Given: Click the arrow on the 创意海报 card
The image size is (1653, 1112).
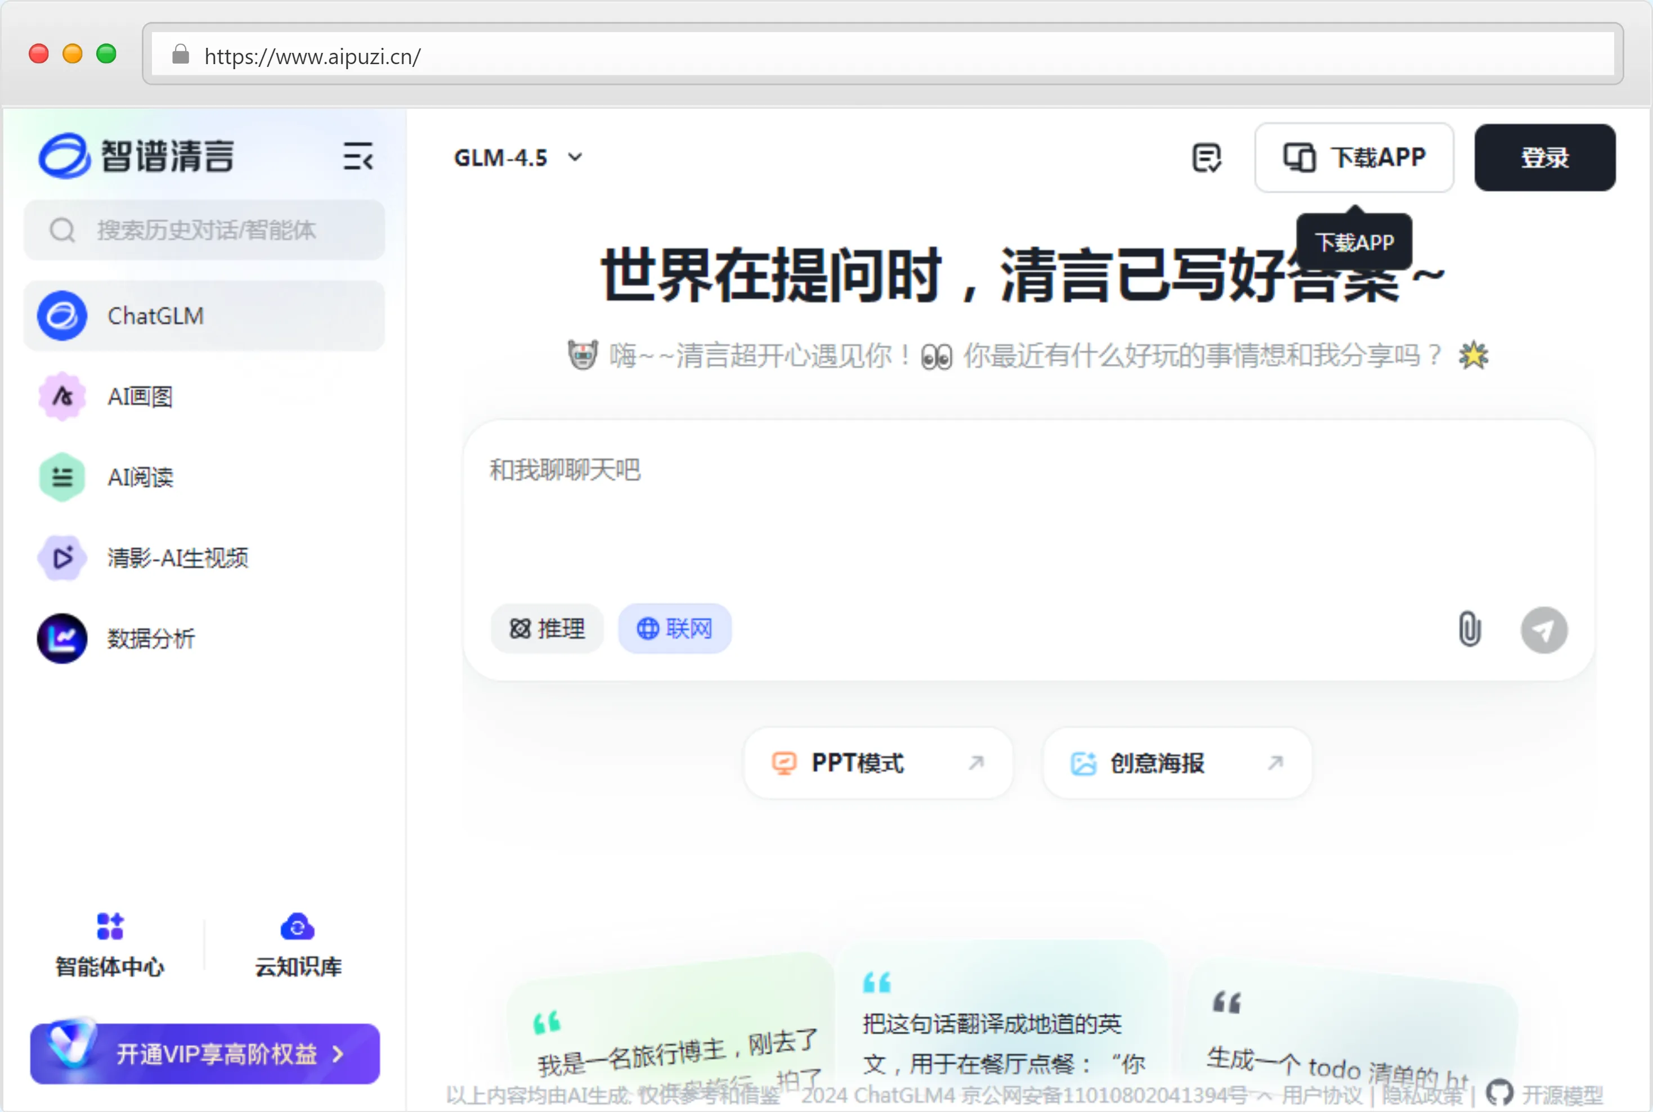Looking at the screenshot, I should (1275, 762).
